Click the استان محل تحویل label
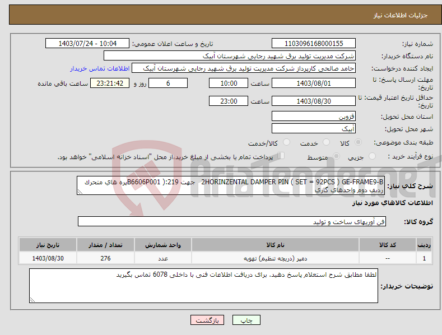442x335 pixels. click(x=407, y=117)
